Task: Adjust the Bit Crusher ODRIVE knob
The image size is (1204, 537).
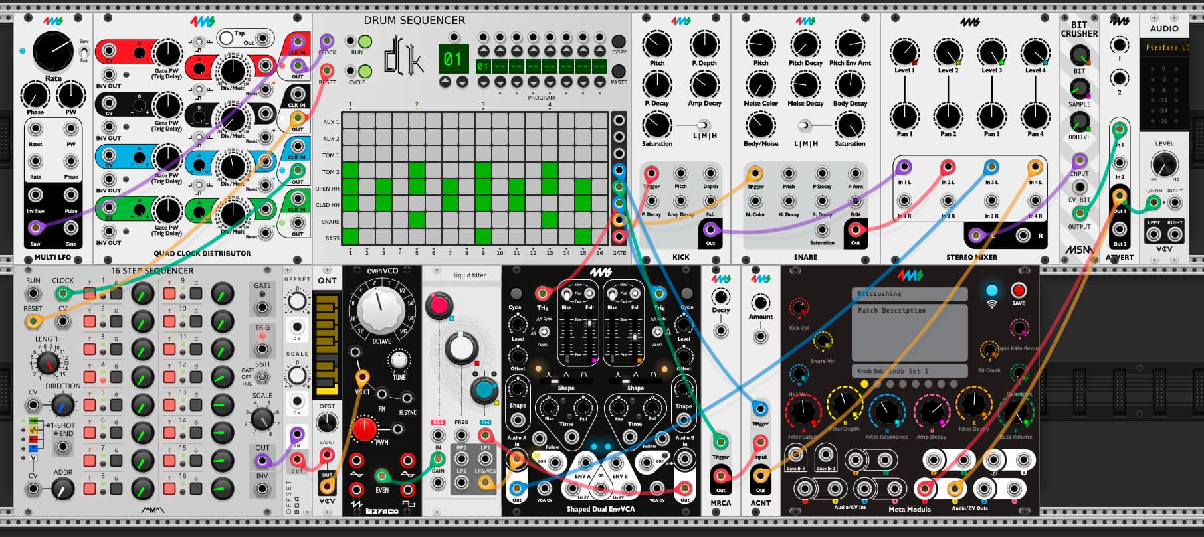Action: [x=1079, y=122]
